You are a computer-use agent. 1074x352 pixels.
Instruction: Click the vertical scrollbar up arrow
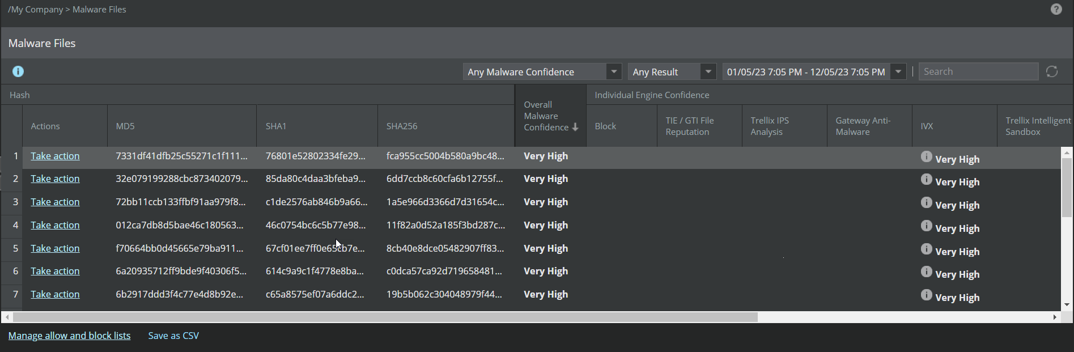pos(1067,152)
